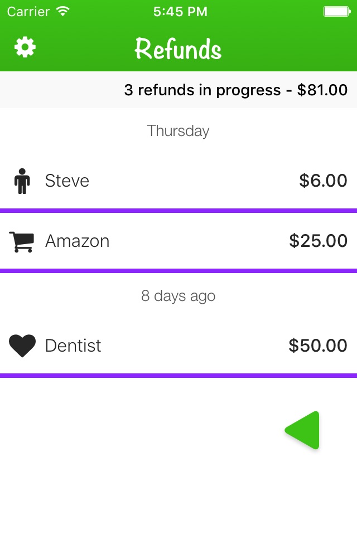Tap the '8 days ago' section header
Image resolution: width=357 pixels, height=535 pixels.
tap(178, 296)
